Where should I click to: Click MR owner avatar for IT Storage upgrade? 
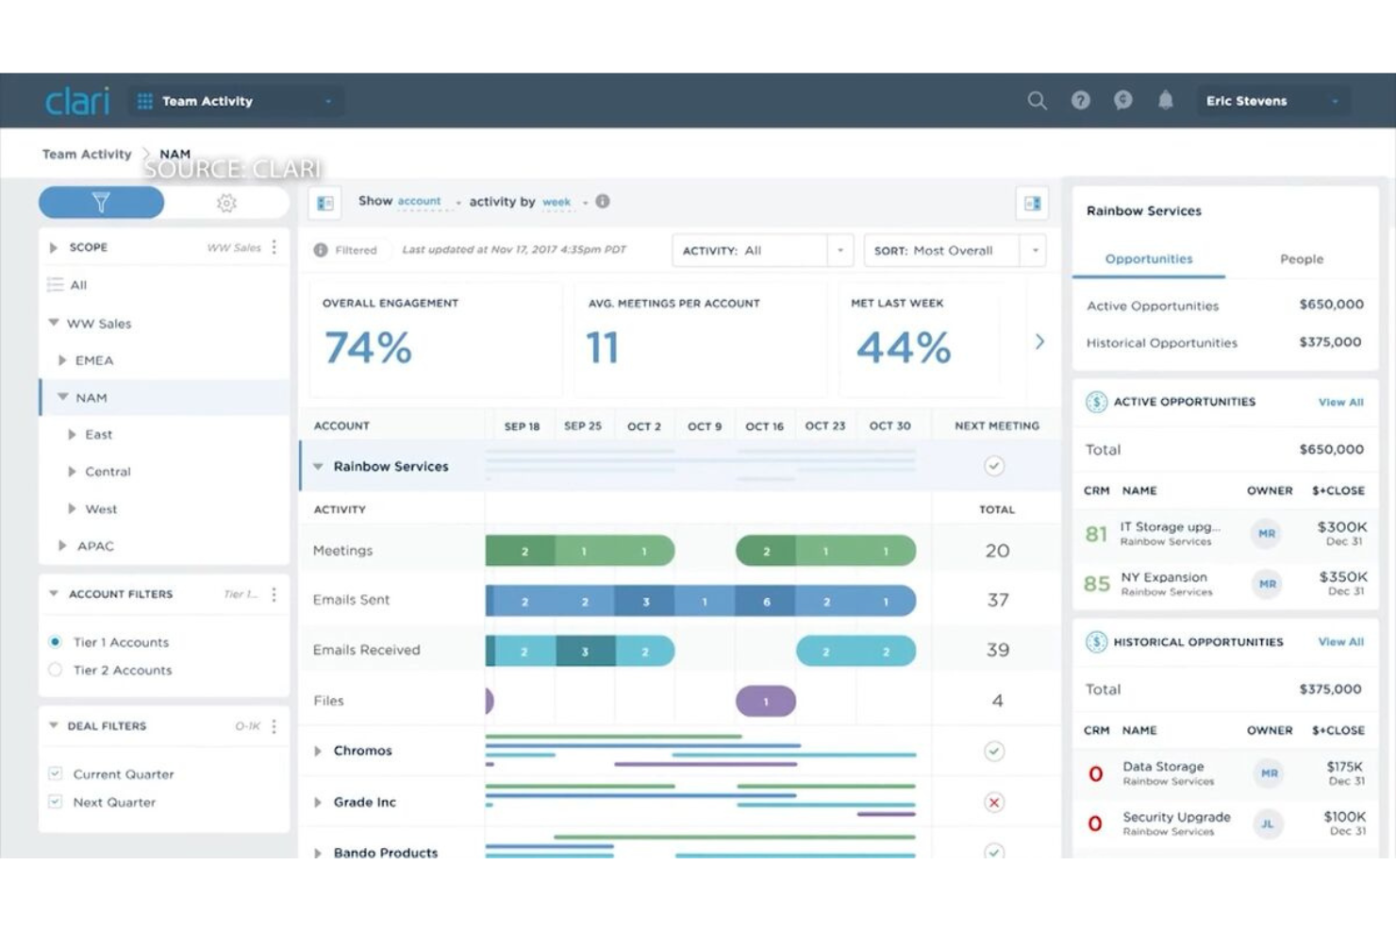pyautogui.click(x=1267, y=534)
